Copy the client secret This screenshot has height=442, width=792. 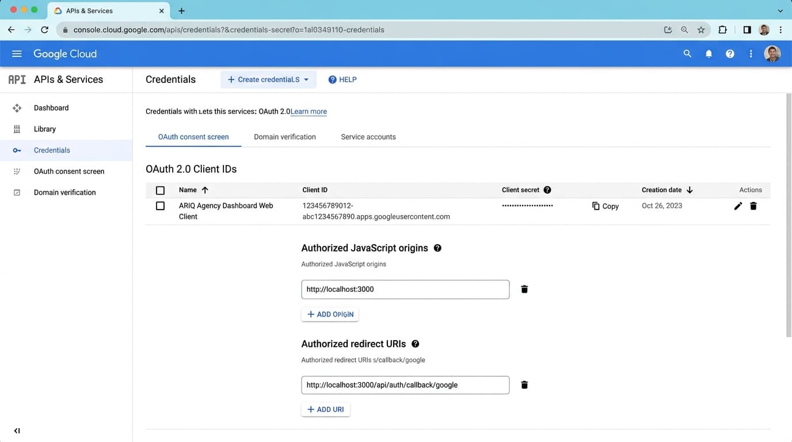(x=606, y=206)
